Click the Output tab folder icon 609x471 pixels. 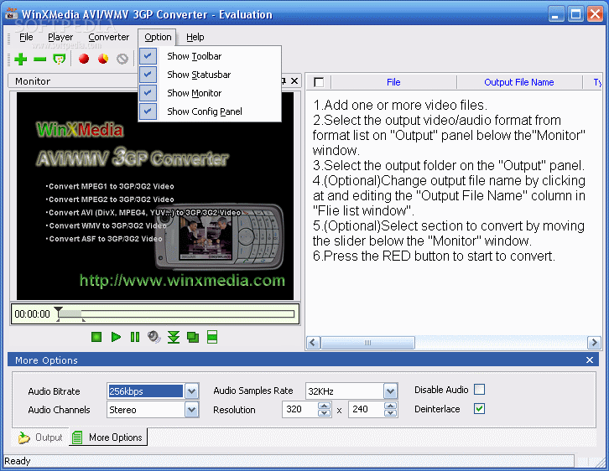(x=24, y=437)
